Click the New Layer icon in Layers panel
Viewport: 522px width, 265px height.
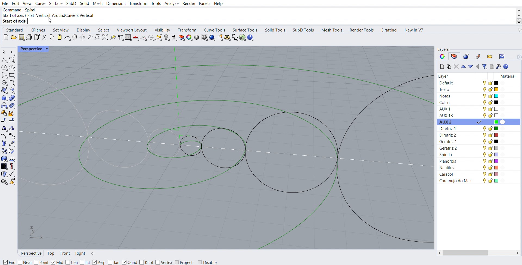[442, 67]
